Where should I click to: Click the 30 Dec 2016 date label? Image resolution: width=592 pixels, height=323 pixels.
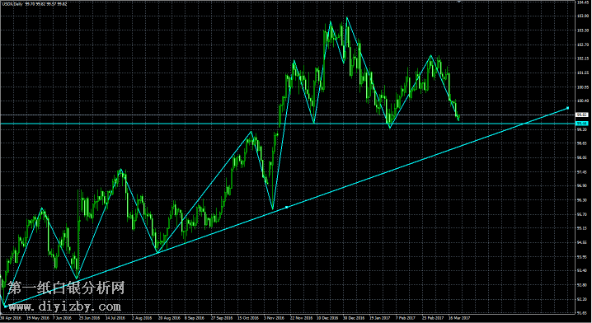point(354,318)
